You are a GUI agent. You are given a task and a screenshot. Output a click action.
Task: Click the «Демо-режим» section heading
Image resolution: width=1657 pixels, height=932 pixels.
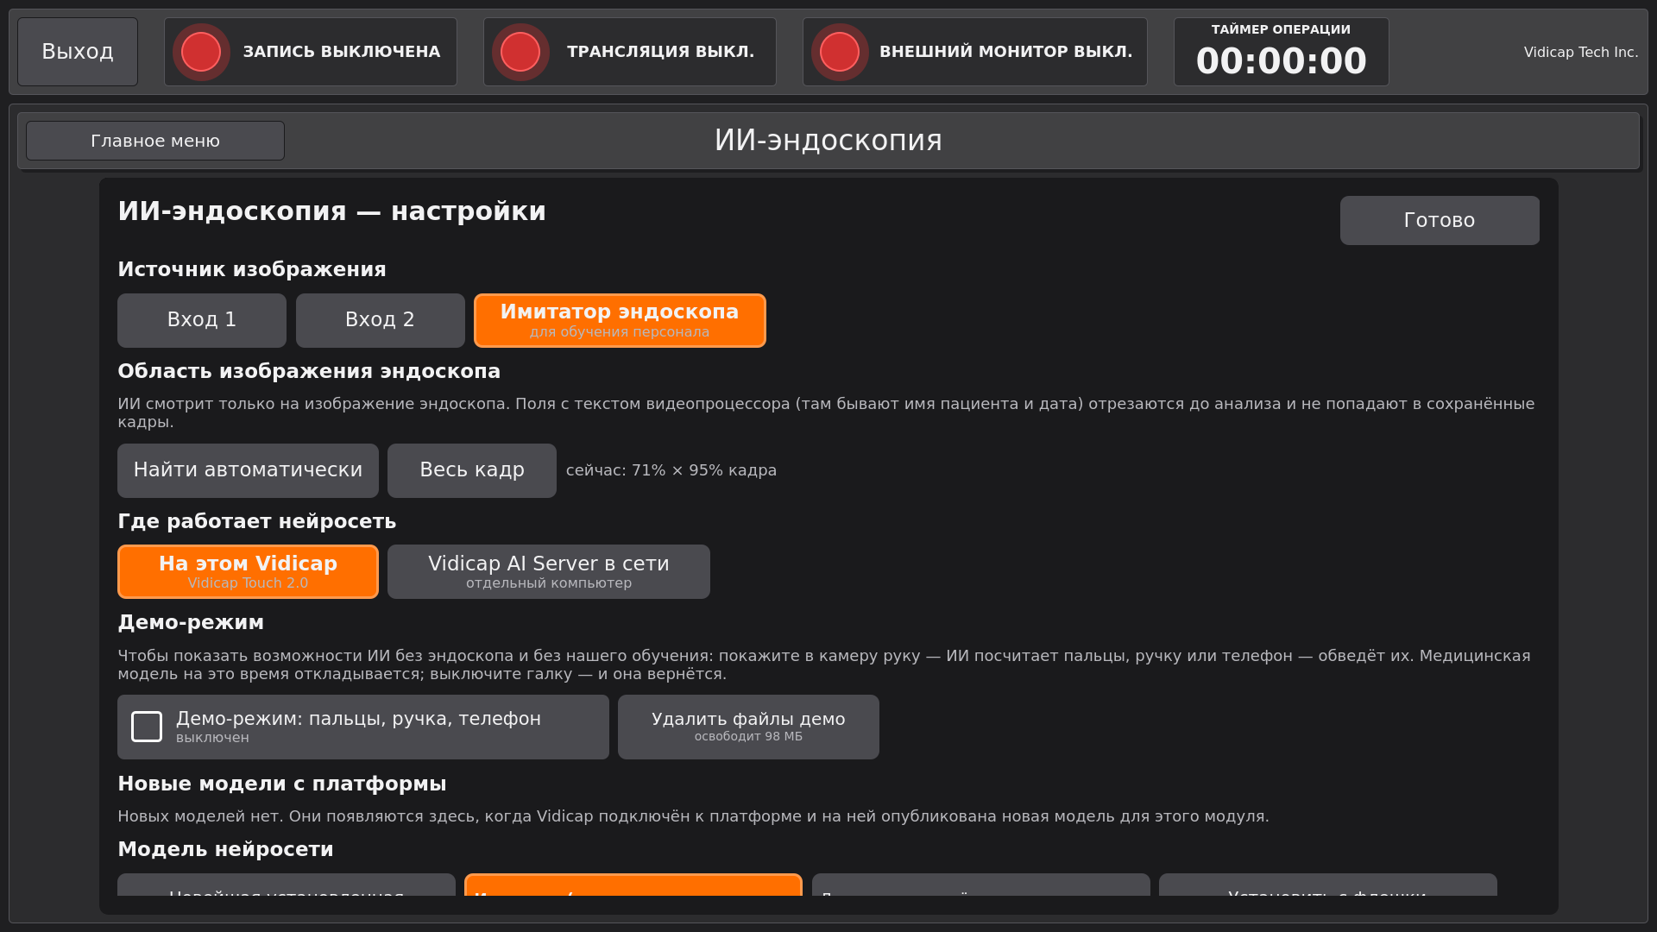[191, 622]
